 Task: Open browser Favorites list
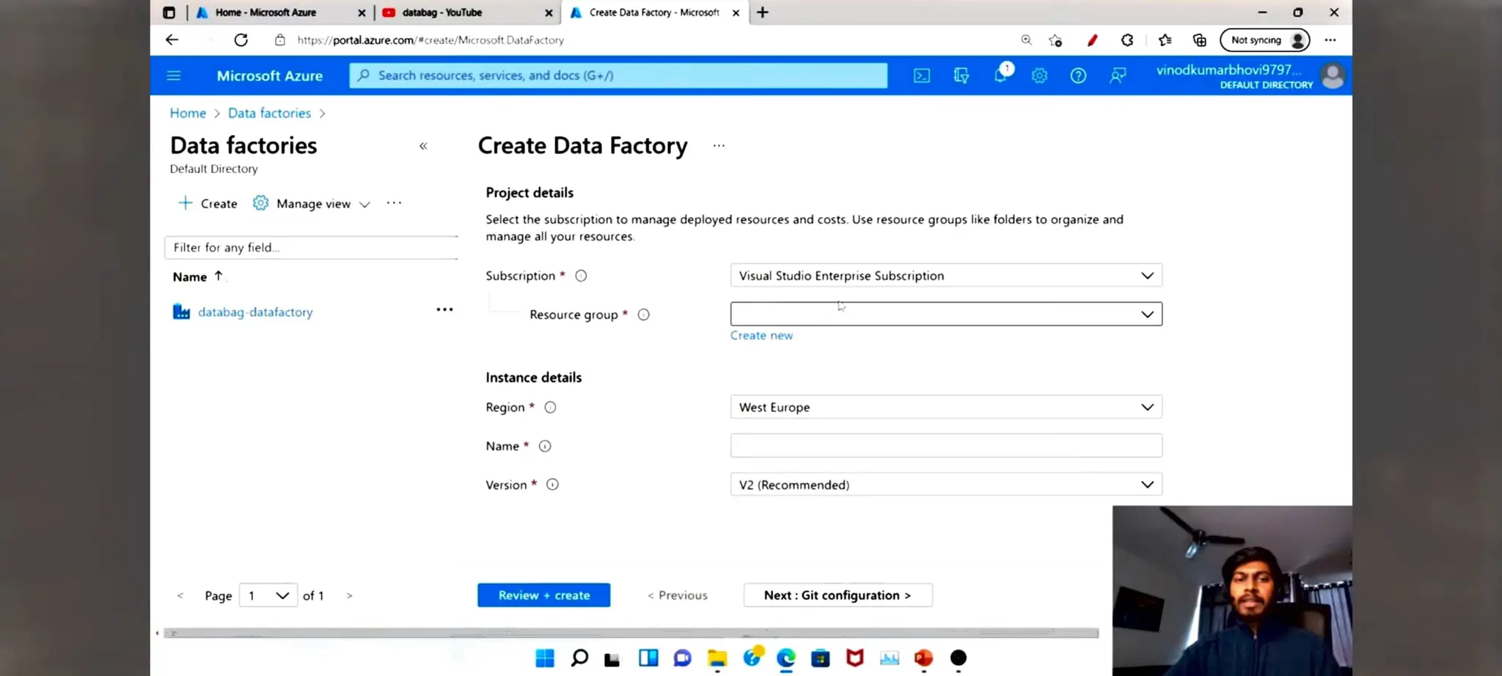(x=1165, y=40)
